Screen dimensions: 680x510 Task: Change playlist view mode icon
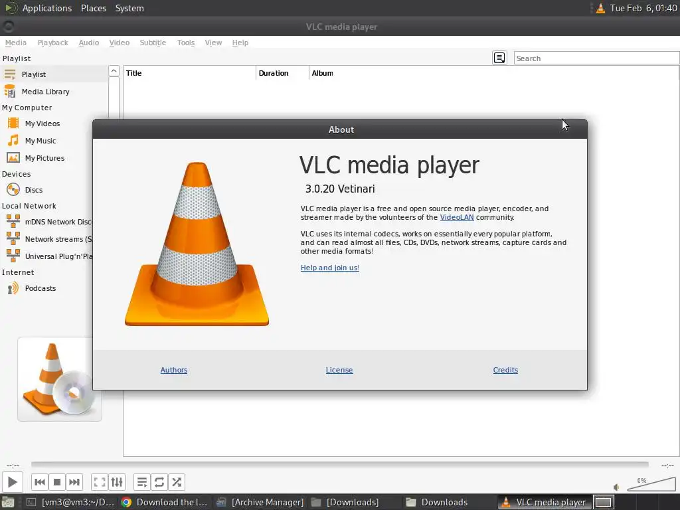[499, 58]
